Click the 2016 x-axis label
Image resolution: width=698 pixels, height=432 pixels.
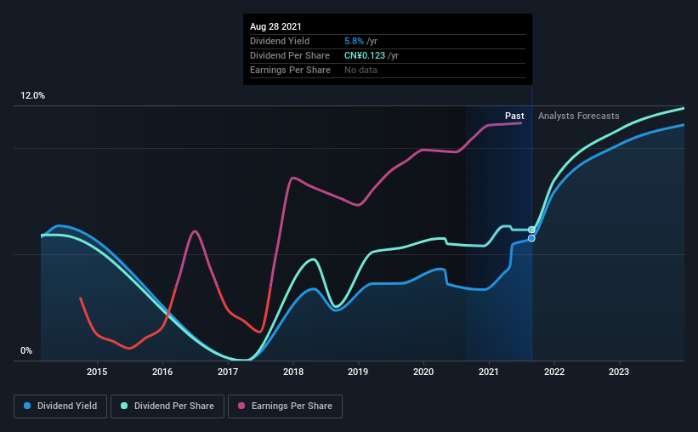162,372
